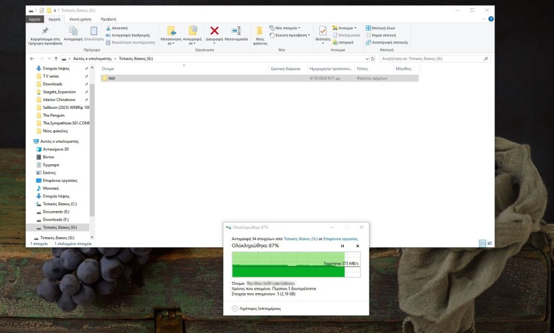Open the Άνοιγμα dropdown in the ribbon

click(x=344, y=28)
